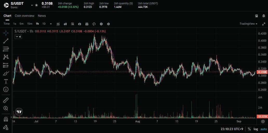The height and width of the screenshot is (133, 268).
Task: Click the Aug date label on time axis
Action: (138, 121)
